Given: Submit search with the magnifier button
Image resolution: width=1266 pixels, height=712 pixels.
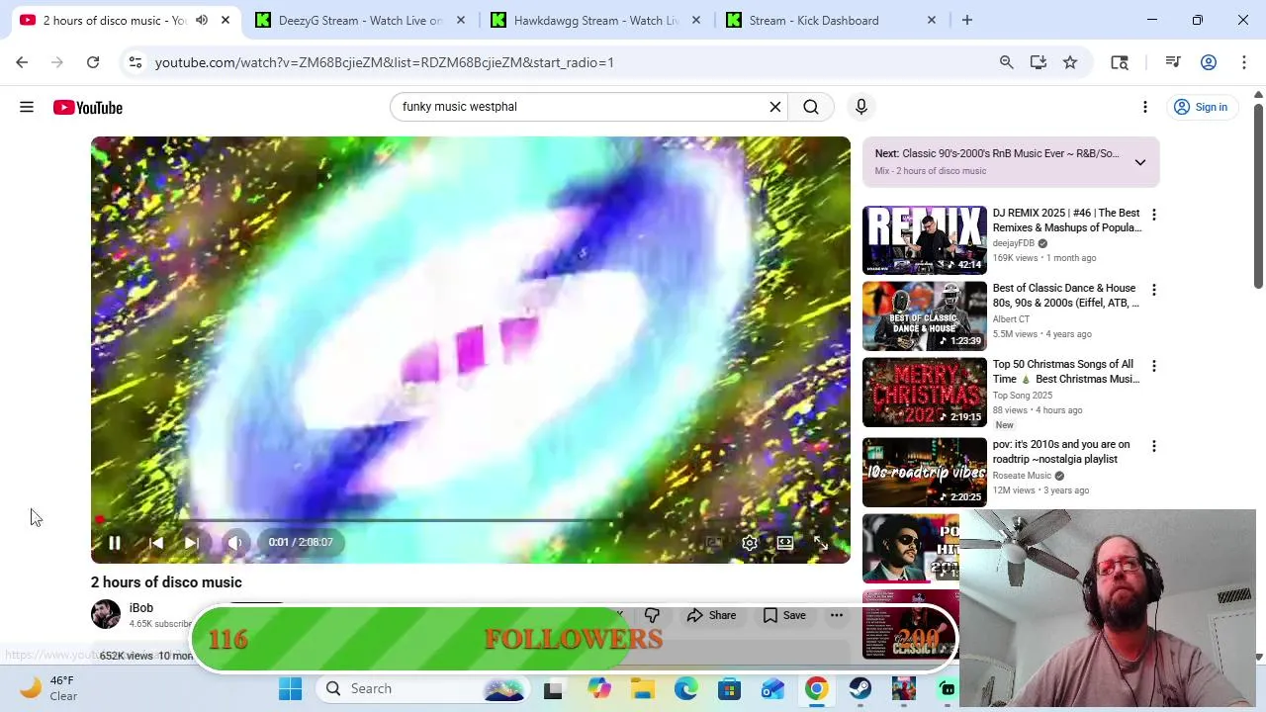Looking at the screenshot, I should pyautogui.click(x=811, y=107).
